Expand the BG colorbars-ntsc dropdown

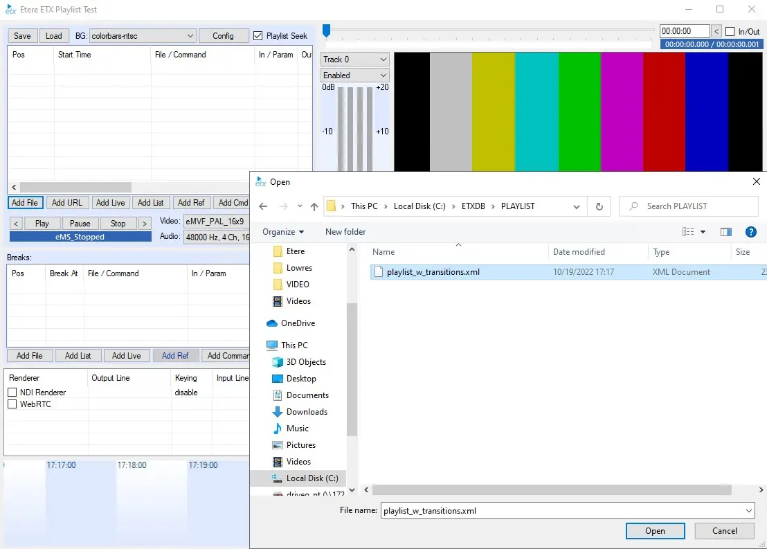pyautogui.click(x=190, y=36)
